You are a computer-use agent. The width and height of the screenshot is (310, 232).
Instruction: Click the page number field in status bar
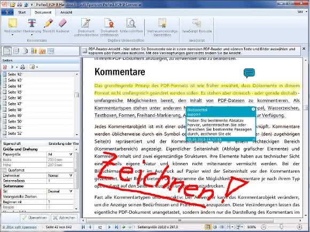point(100,227)
